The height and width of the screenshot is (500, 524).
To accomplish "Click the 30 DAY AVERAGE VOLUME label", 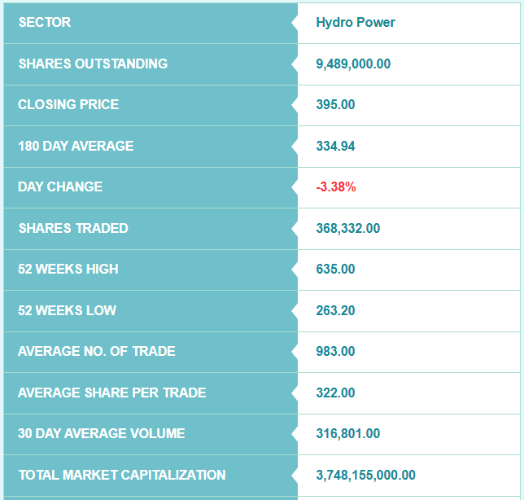I will pyautogui.click(x=102, y=434).
